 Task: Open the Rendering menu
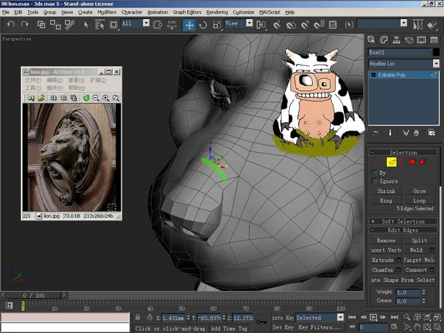coord(217,12)
